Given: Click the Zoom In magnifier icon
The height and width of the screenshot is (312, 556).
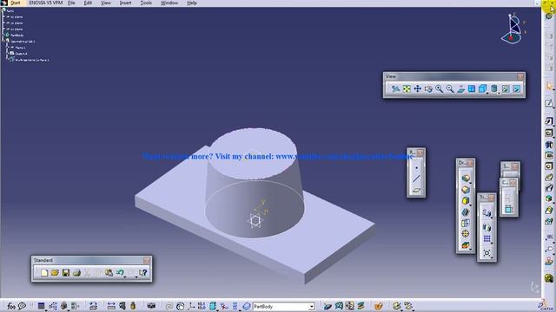Looking at the screenshot, I should [x=439, y=88].
